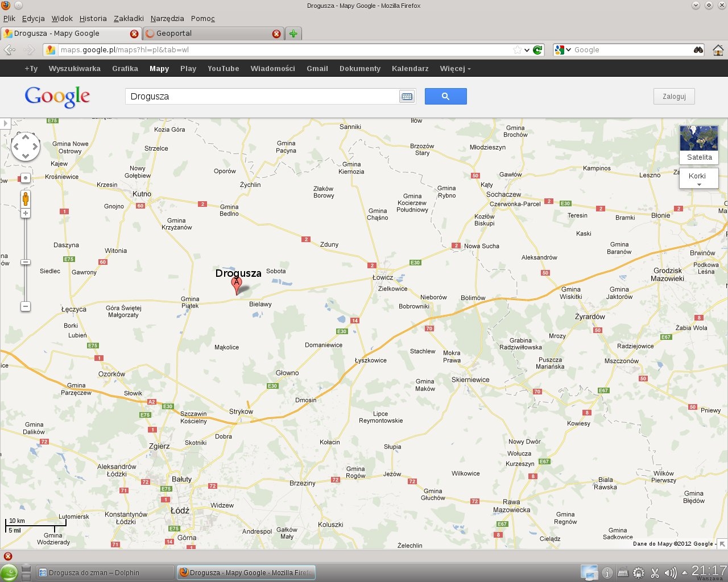Expand hidden tray icons arrow
728x582 pixels.
(x=684, y=572)
